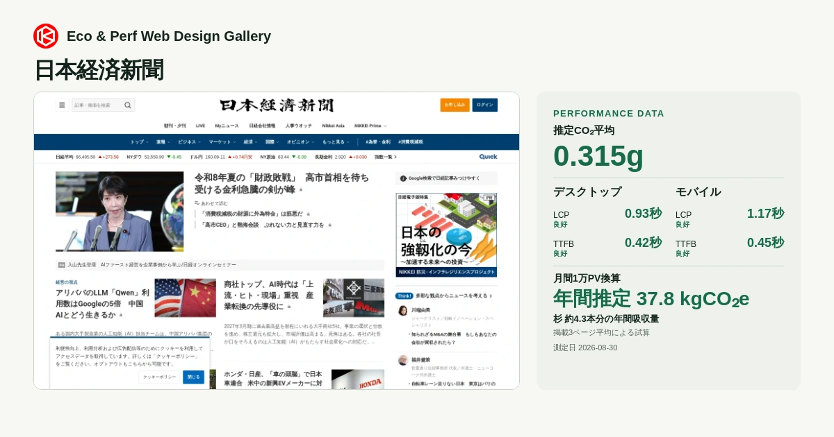Viewport: 834px width, 437px height.
Task: Open the 朝刊・夕刊 menu item
Action: 175,126
